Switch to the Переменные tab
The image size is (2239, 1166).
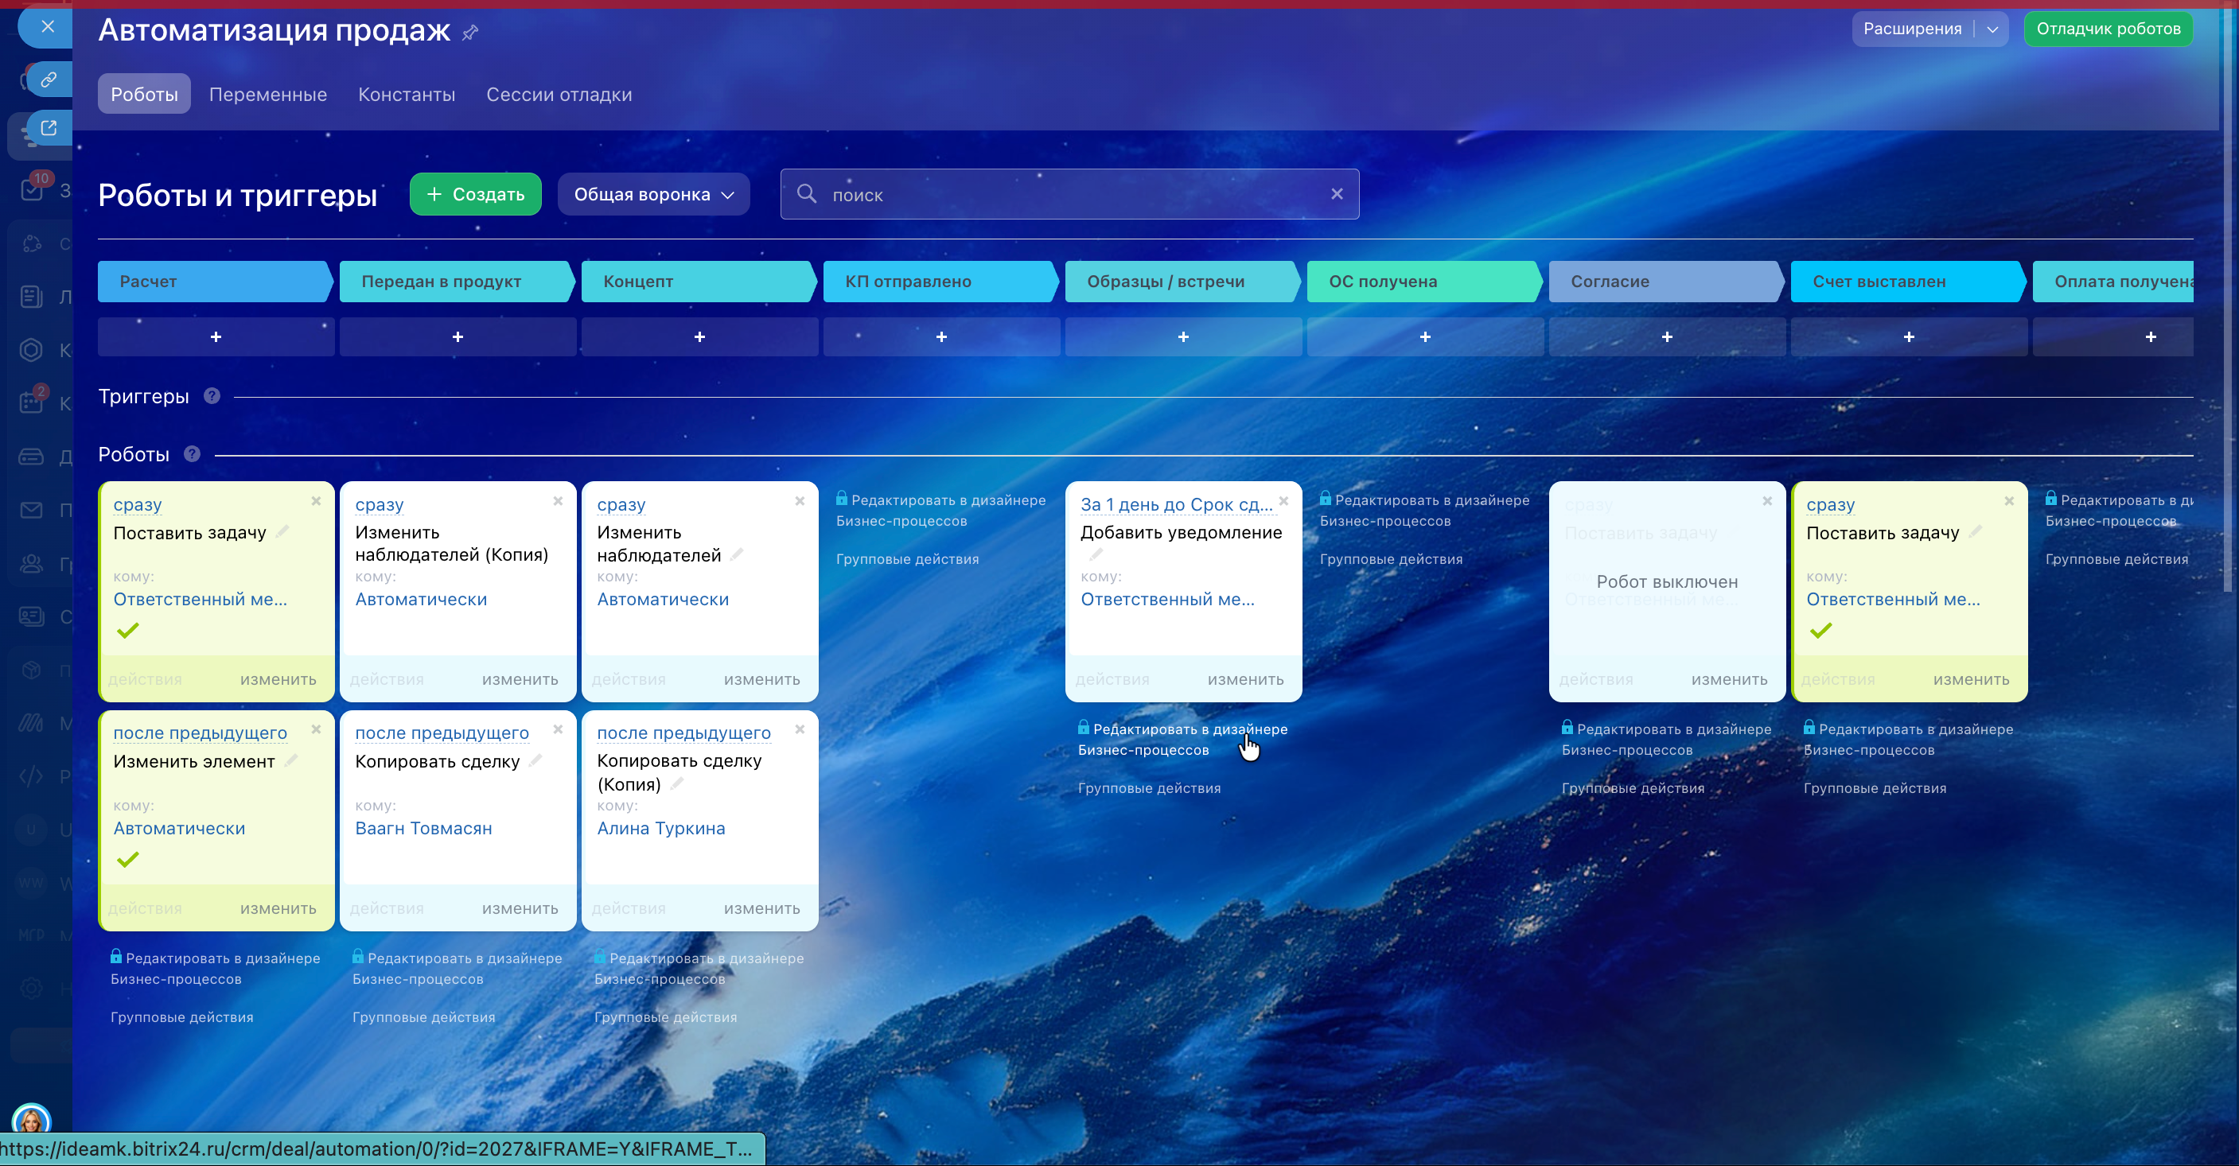[267, 95]
